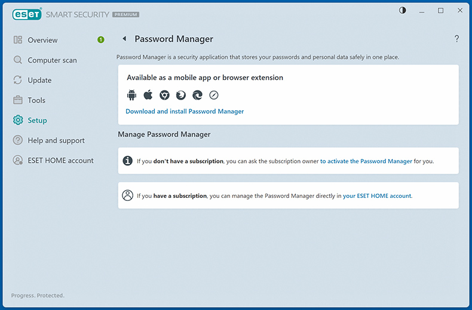Click the Android platform icon
Image resolution: width=472 pixels, height=310 pixels.
pos(131,95)
